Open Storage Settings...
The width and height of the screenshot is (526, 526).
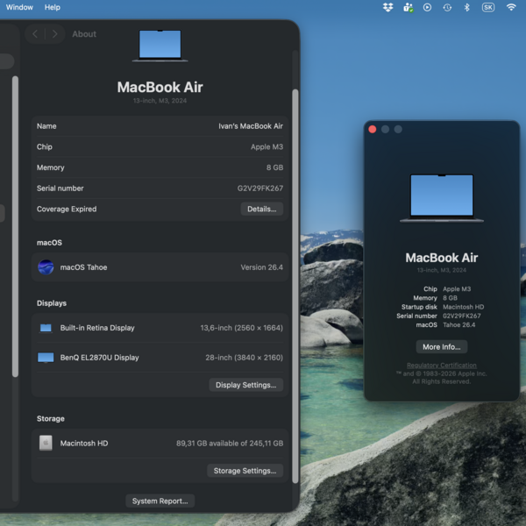(245, 471)
